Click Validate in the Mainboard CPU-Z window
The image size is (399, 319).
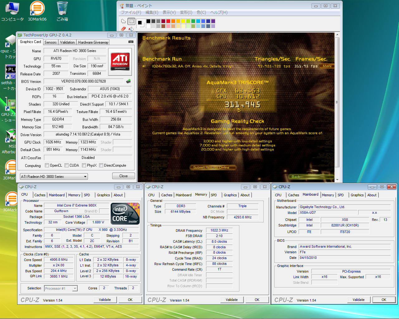click(359, 300)
